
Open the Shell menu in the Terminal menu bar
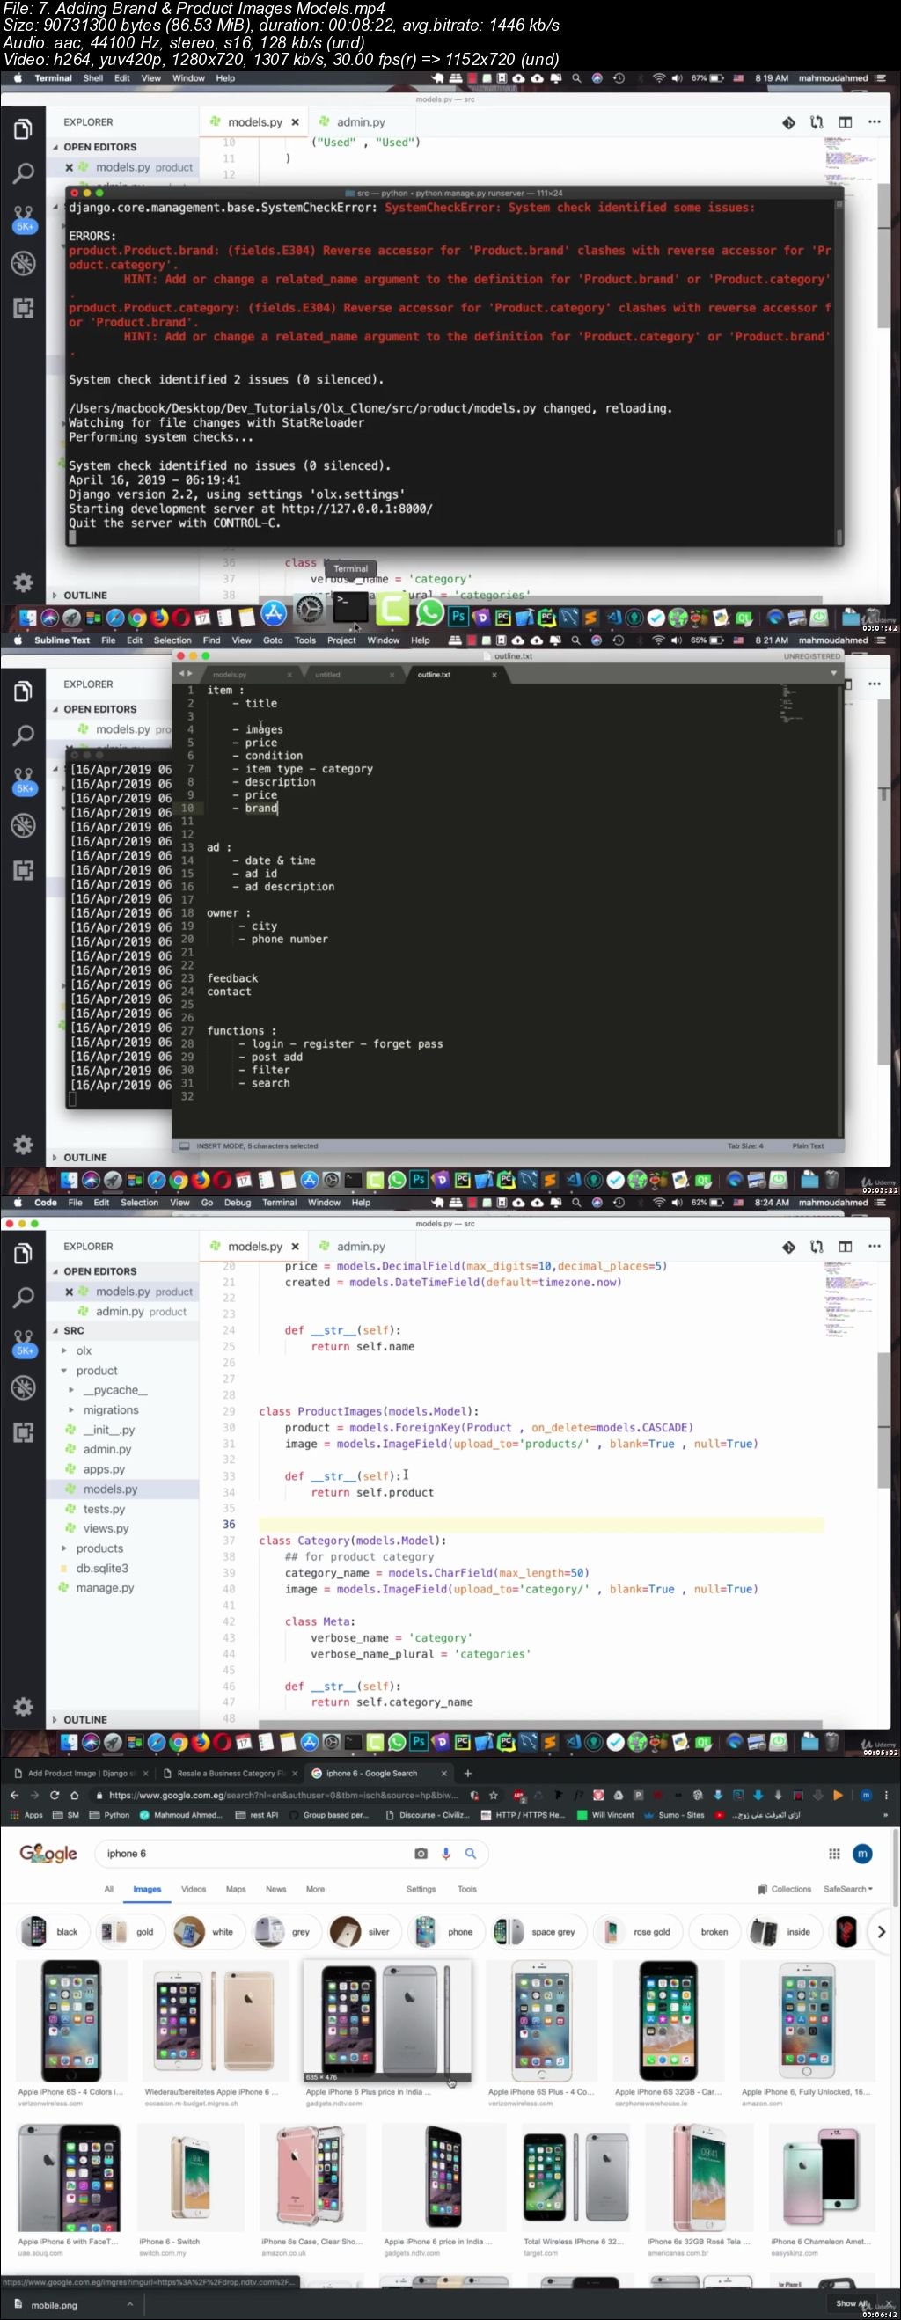(92, 78)
